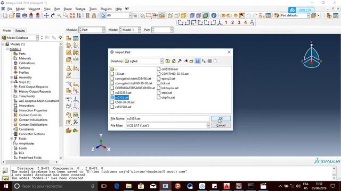The width and height of the screenshot is (341, 191).
Task: Click the Print icon in toolbar
Action: pos(25,15)
